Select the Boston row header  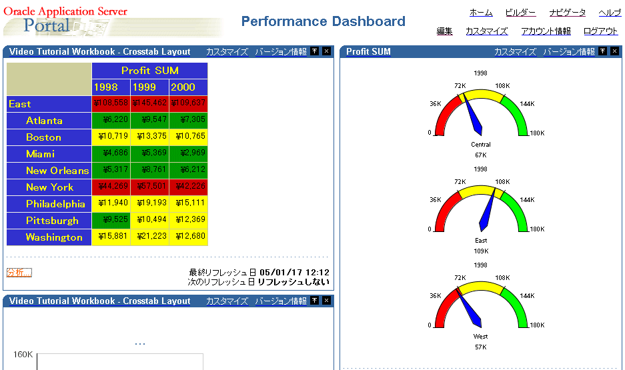[49, 137]
